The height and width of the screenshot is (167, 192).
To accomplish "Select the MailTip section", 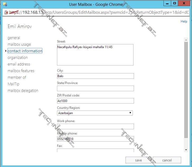I will click(x=13, y=84).
